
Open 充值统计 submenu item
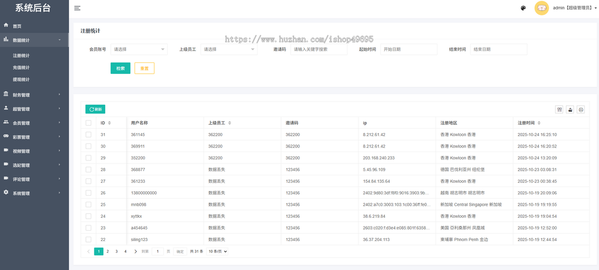[21, 67]
